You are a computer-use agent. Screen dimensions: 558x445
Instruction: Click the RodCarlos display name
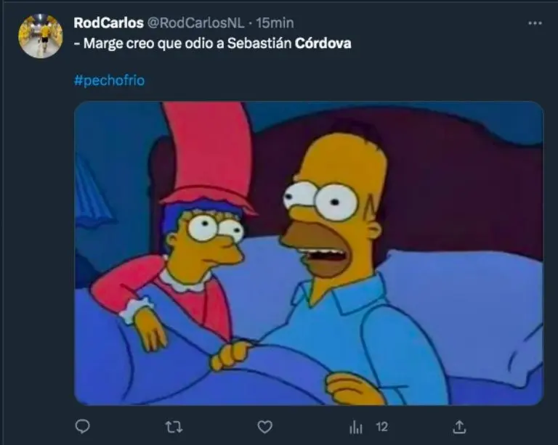[108, 23]
